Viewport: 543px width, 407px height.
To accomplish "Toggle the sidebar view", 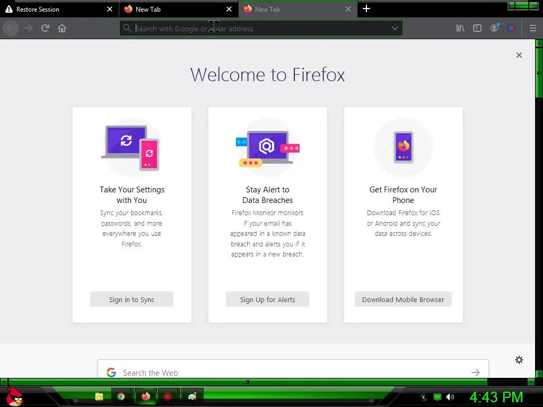I will point(477,28).
